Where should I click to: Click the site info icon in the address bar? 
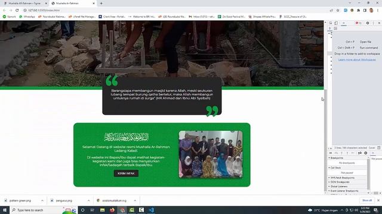[x=25, y=10]
